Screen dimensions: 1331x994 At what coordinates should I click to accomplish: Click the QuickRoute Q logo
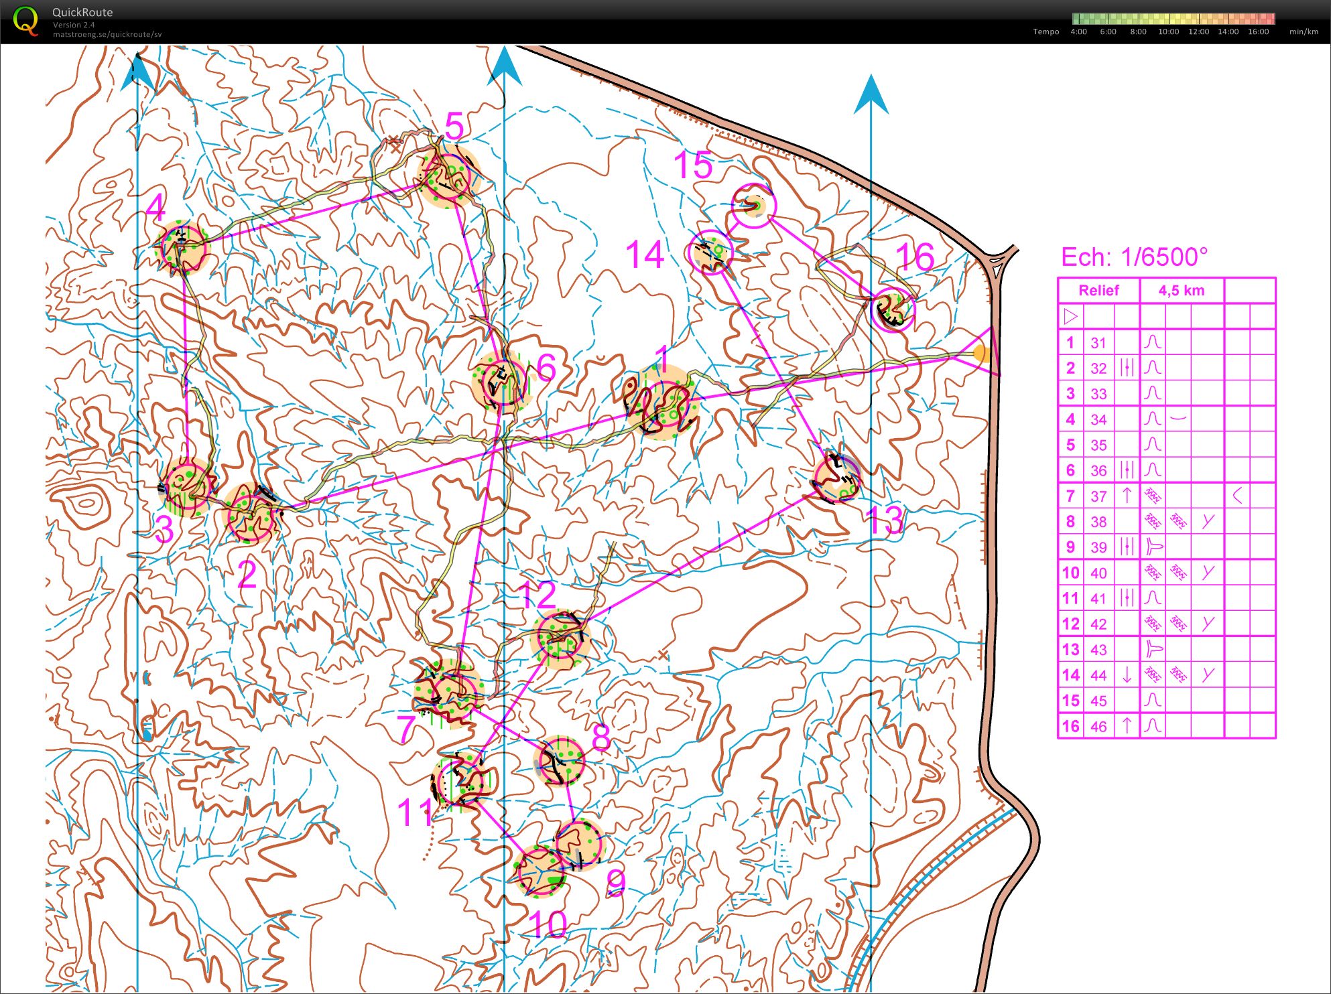[25, 21]
